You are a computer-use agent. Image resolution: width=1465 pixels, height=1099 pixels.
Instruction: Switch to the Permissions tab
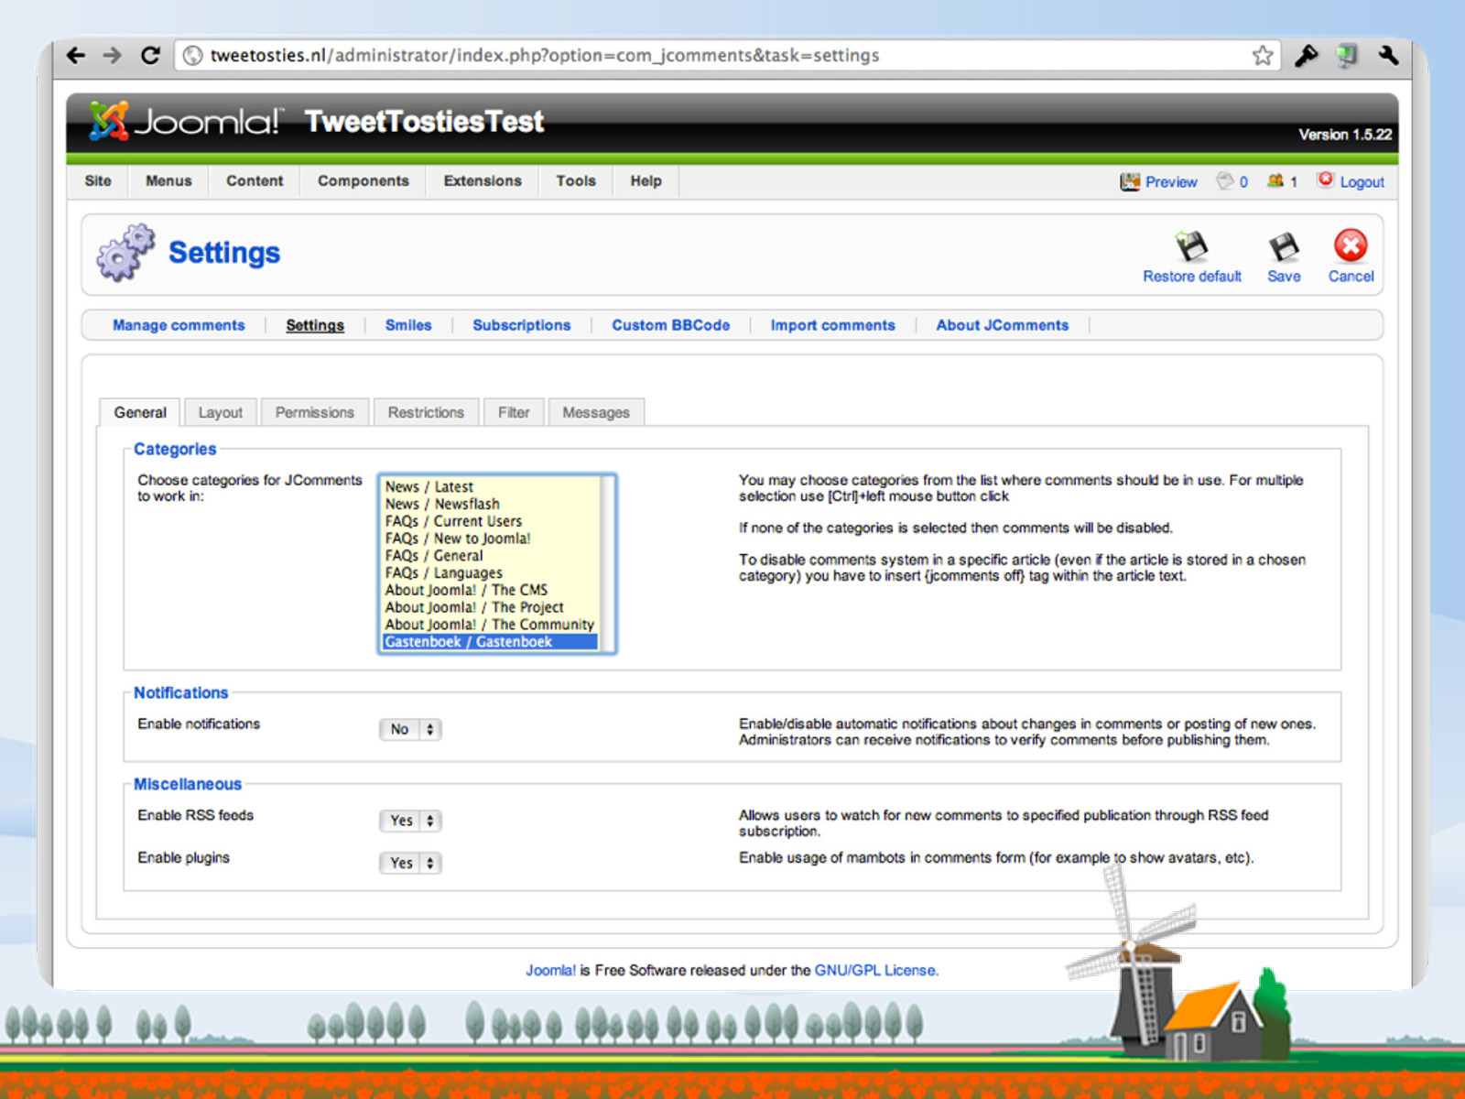coord(315,412)
